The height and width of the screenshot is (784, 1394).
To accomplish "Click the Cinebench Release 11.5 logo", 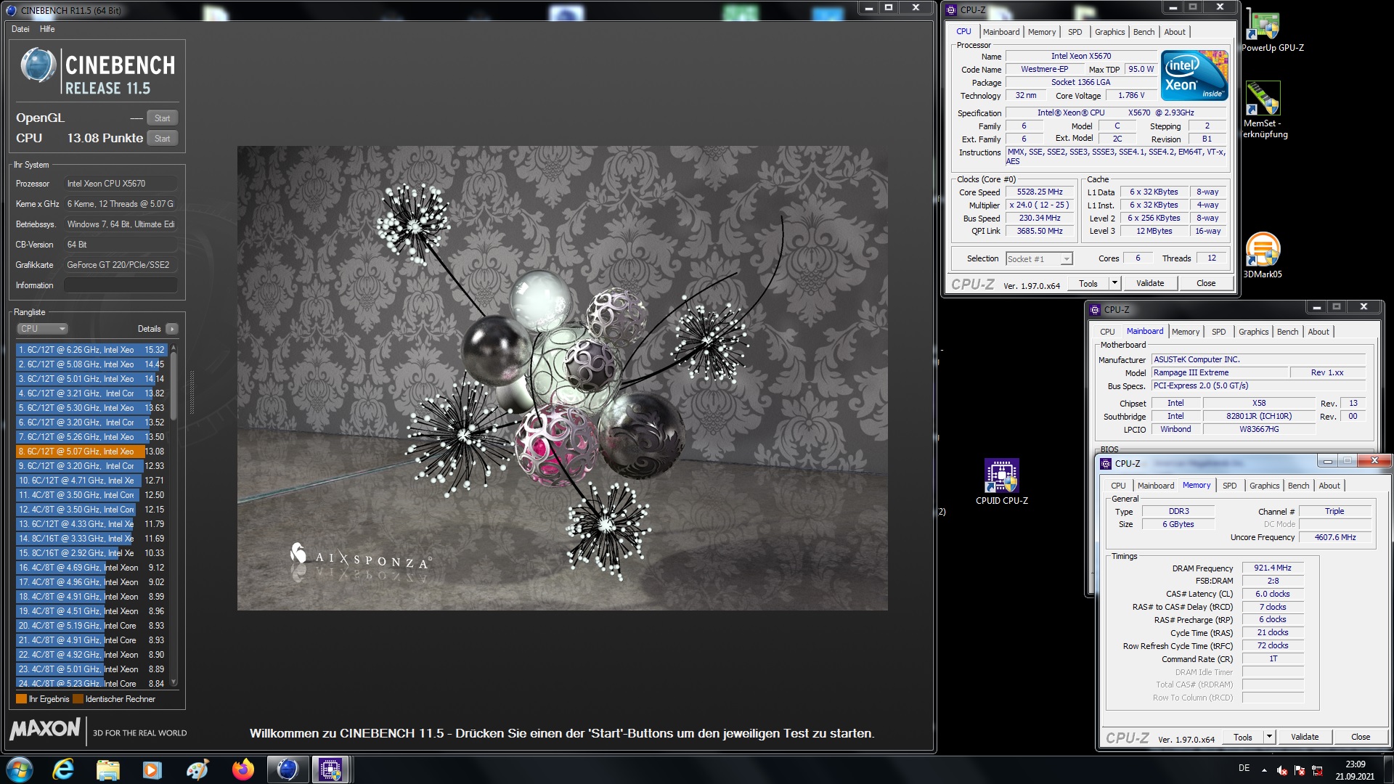I will (x=97, y=72).
